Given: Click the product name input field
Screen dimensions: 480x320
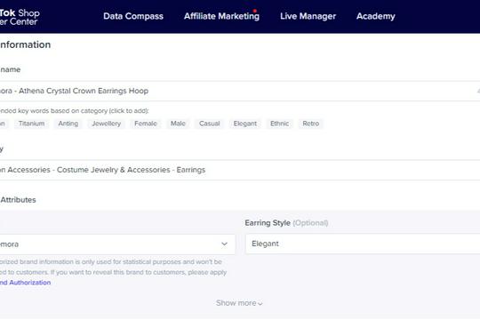Looking at the screenshot, I should tap(240, 91).
